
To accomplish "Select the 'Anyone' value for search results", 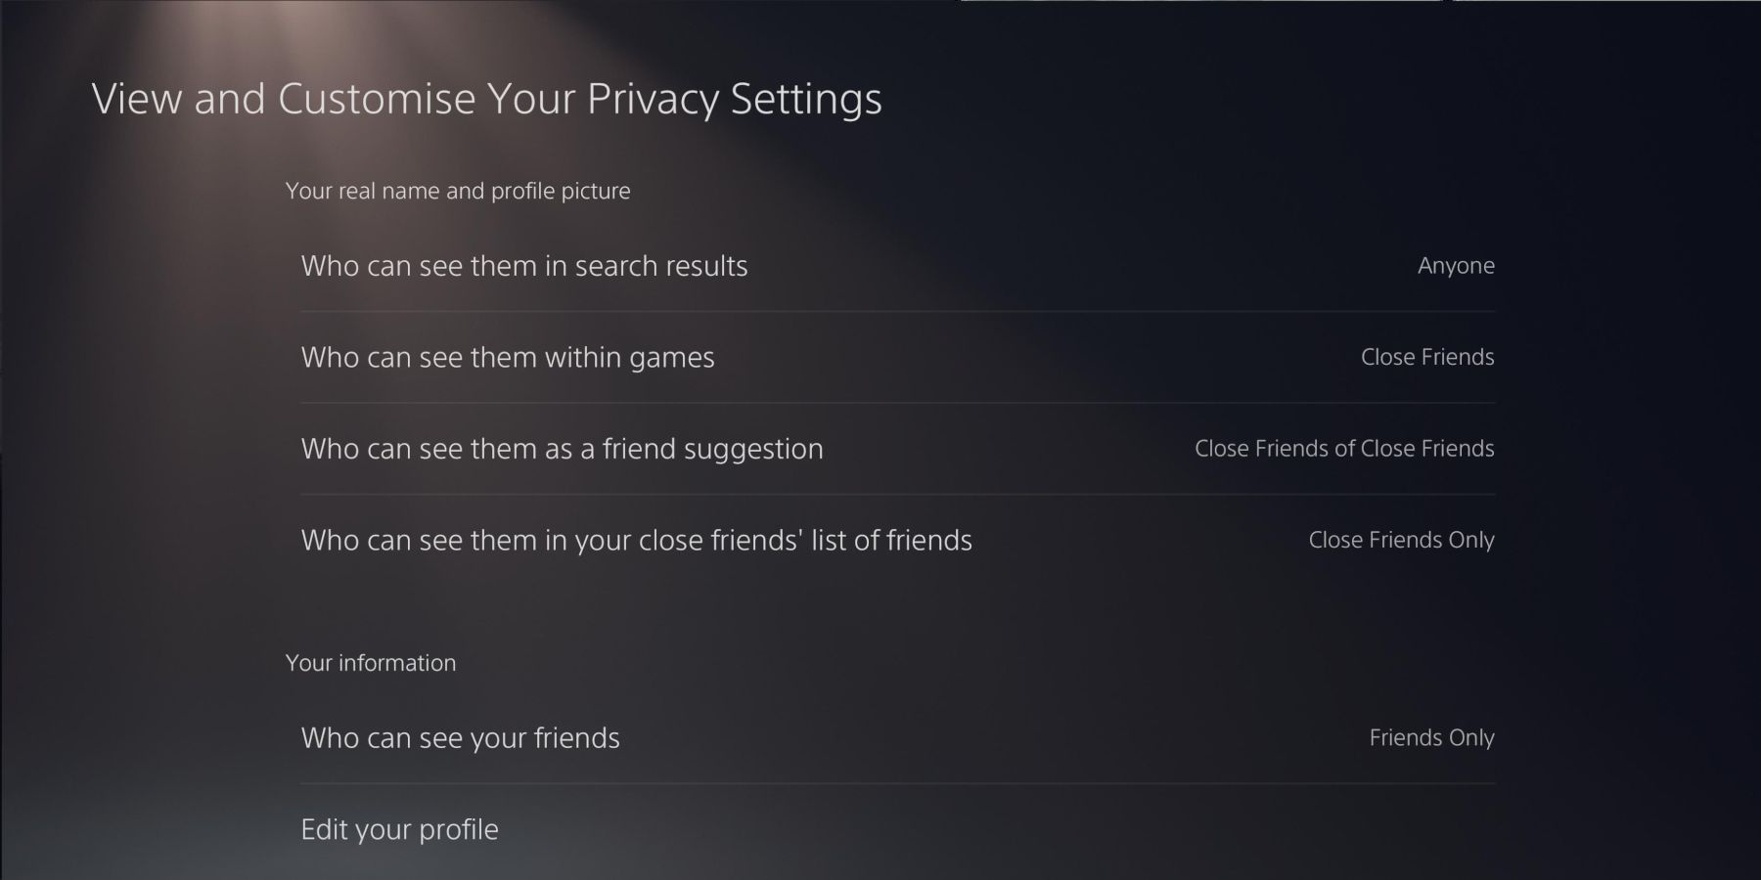I will click(1456, 265).
